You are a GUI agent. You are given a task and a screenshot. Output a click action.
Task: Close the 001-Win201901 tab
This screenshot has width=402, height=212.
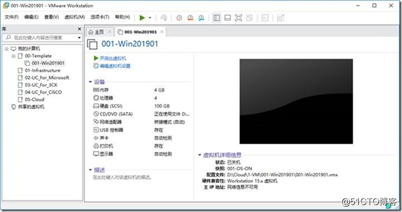pyautogui.click(x=162, y=32)
